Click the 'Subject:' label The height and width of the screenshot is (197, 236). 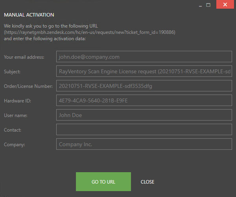[x=12, y=72]
